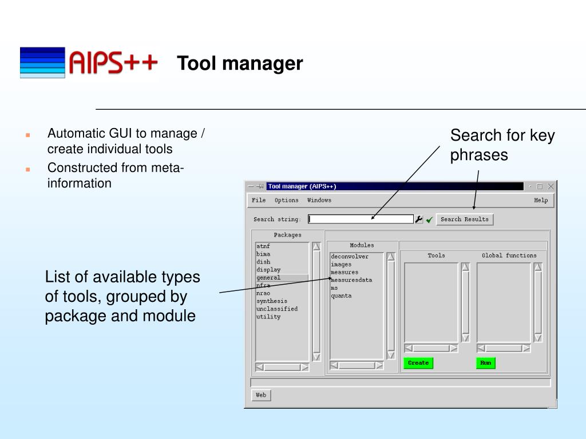Open the Windows menu
Screen dimensions: 586x439
click(x=319, y=200)
